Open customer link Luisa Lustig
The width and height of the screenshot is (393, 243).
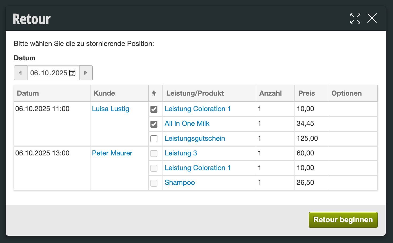click(111, 109)
